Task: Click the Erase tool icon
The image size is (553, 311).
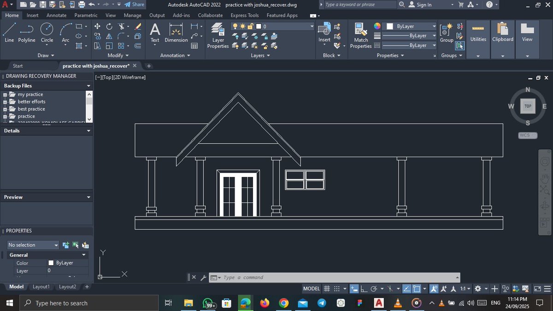Action: pyautogui.click(x=138, y=26)
